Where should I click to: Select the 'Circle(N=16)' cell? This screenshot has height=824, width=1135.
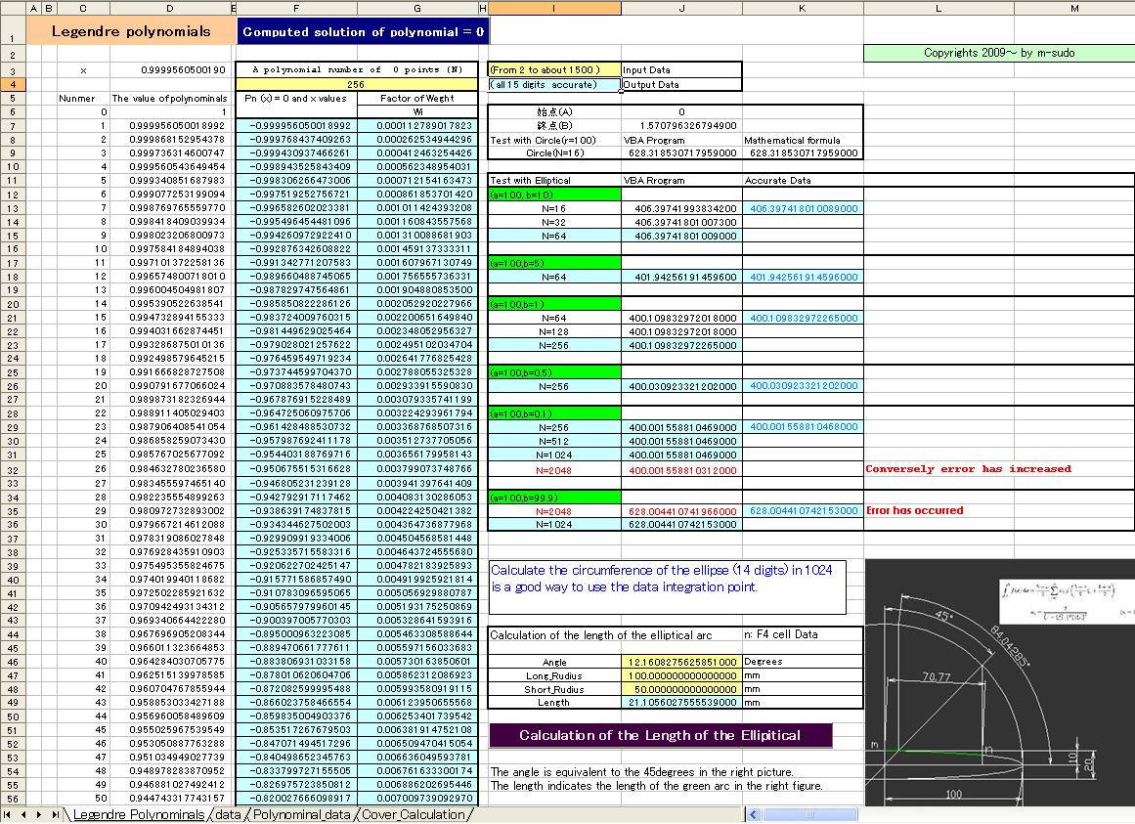(x=554, y=153)
